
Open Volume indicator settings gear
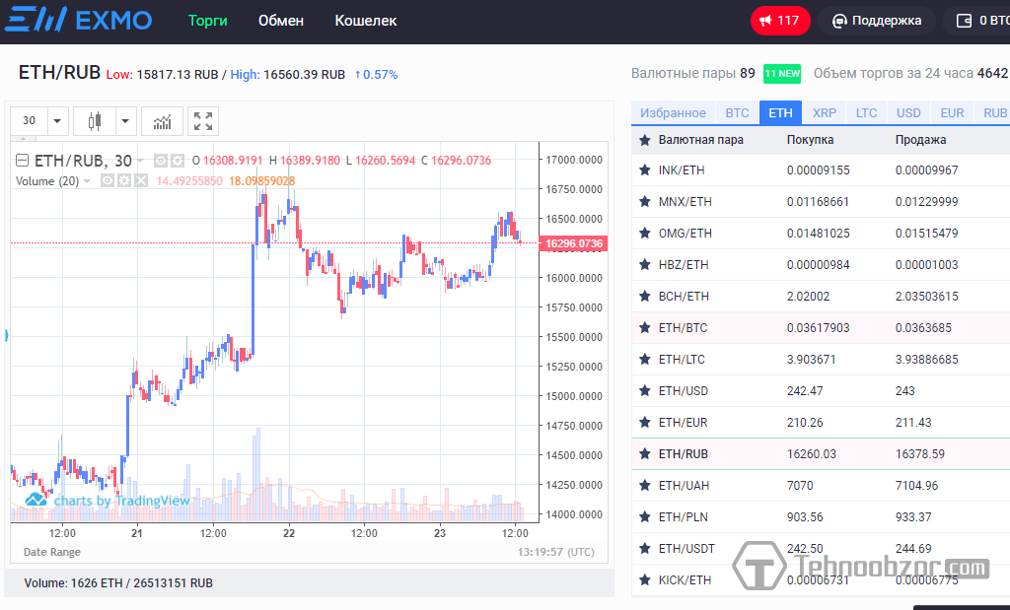click(124, 180)
